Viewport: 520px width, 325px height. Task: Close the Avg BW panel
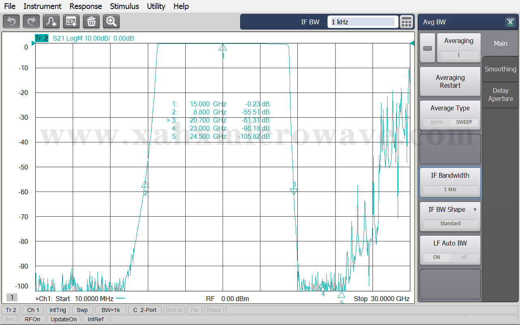(510, 22)
